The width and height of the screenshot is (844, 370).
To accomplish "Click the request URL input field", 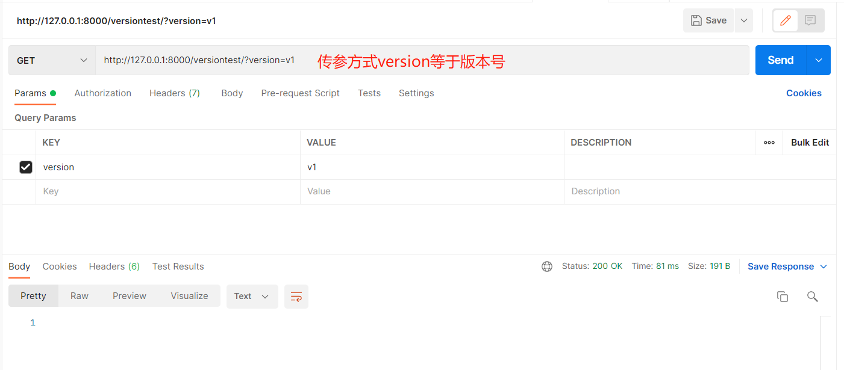I will pyautogui.click(x=422, y=60).
